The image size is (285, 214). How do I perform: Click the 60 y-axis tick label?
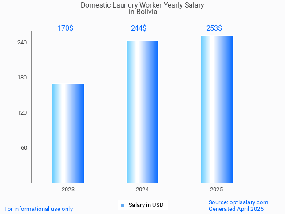(x=24, y=148)
